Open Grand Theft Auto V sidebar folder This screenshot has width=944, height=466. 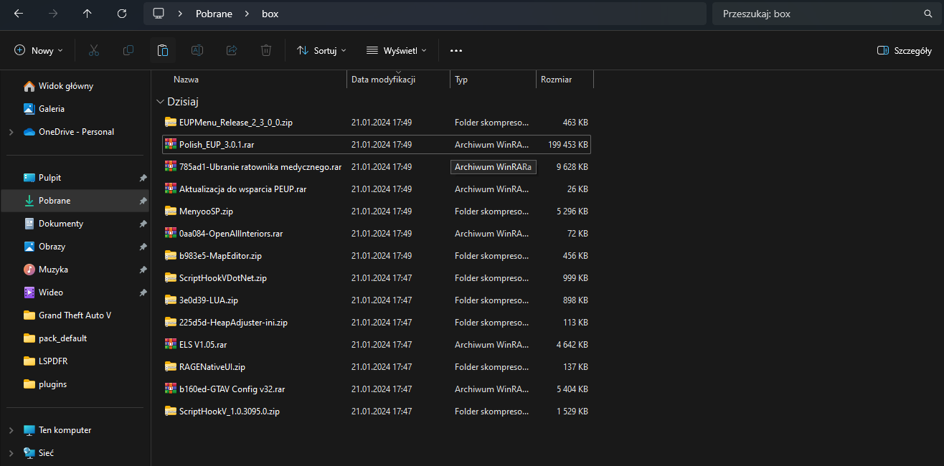[x=75, y=315]
